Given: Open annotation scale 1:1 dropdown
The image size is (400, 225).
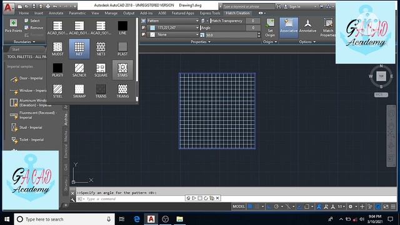Looking at the screenshot, I should tap(342, 206).
